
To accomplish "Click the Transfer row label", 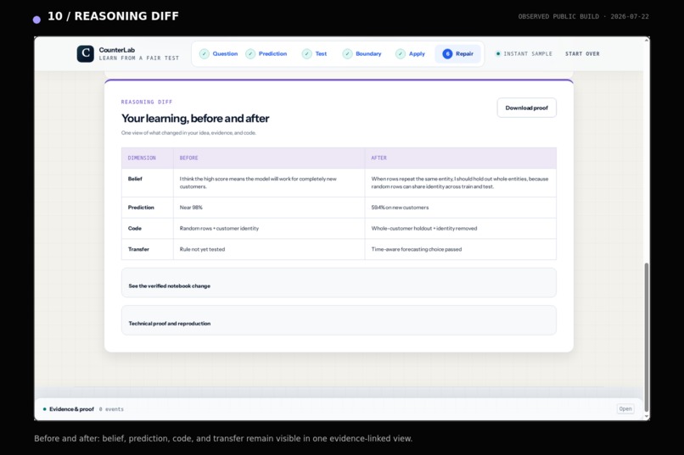I will point(138,249).
